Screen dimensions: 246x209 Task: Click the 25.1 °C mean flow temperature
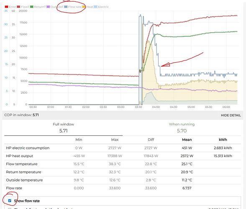pos(187,164)
